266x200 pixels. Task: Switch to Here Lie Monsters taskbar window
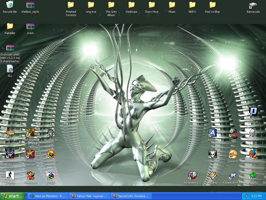click(48, 196)
